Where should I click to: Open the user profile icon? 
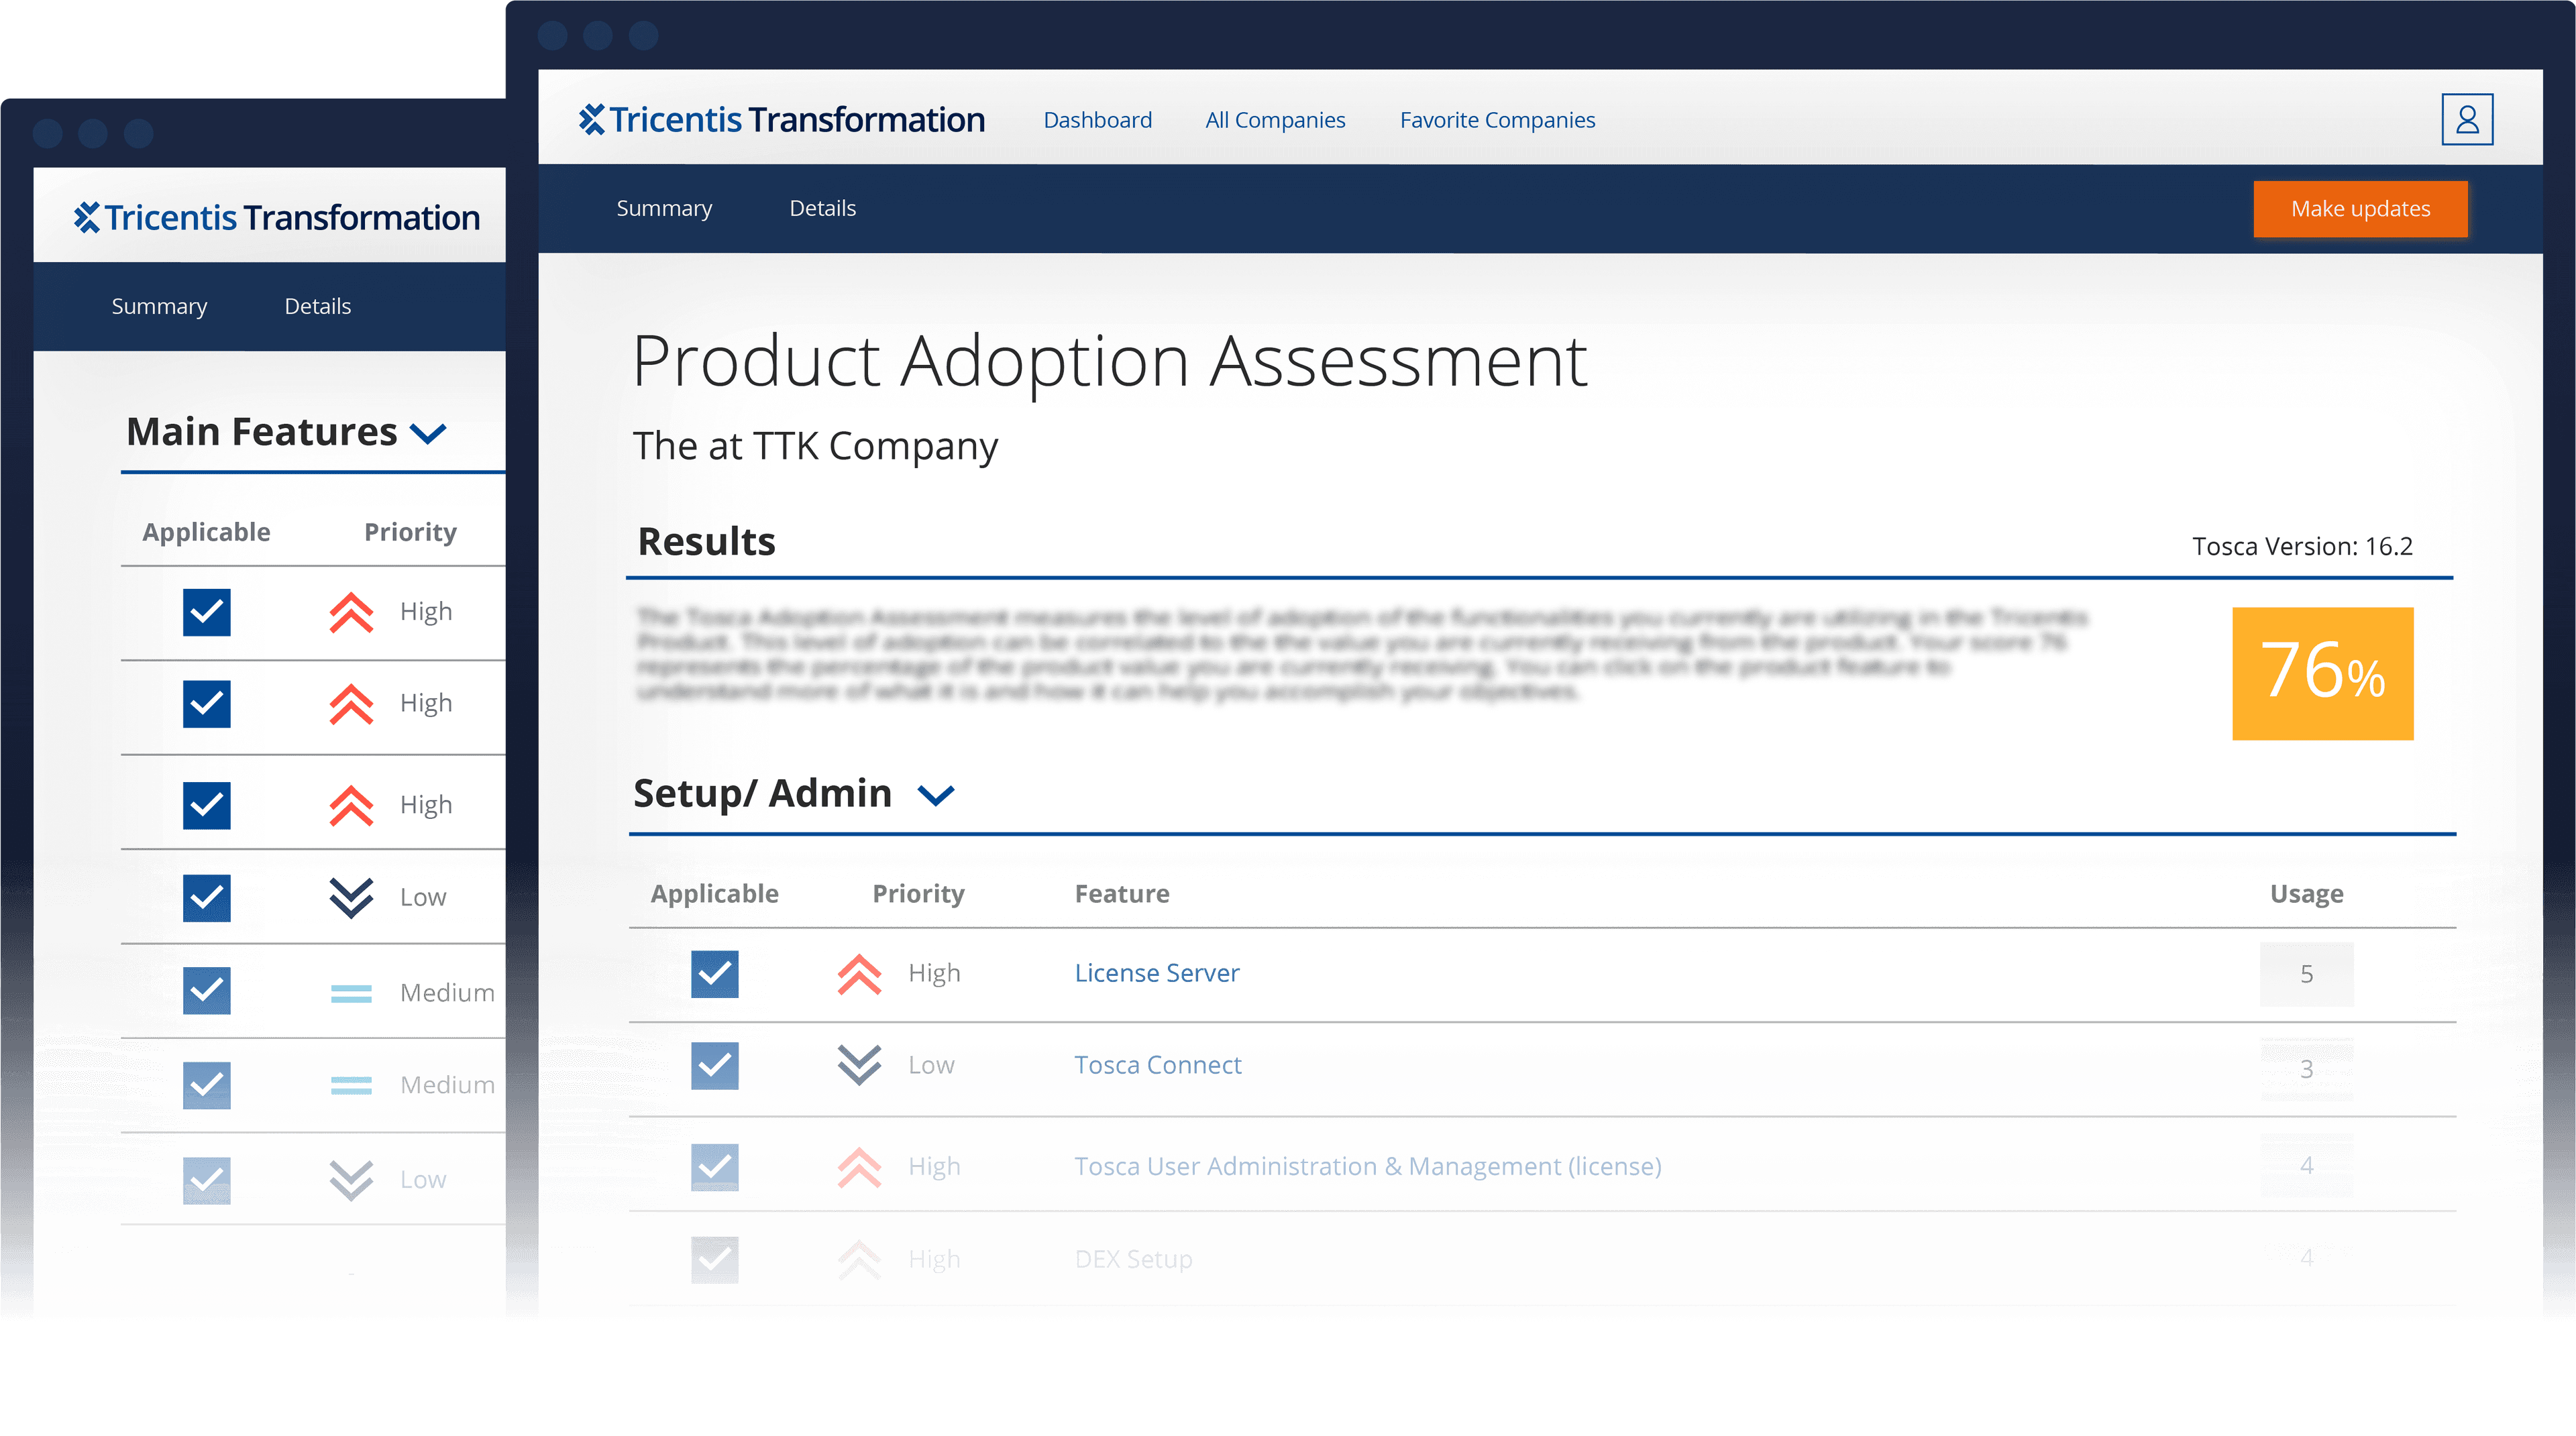[x=2466, y=119]
